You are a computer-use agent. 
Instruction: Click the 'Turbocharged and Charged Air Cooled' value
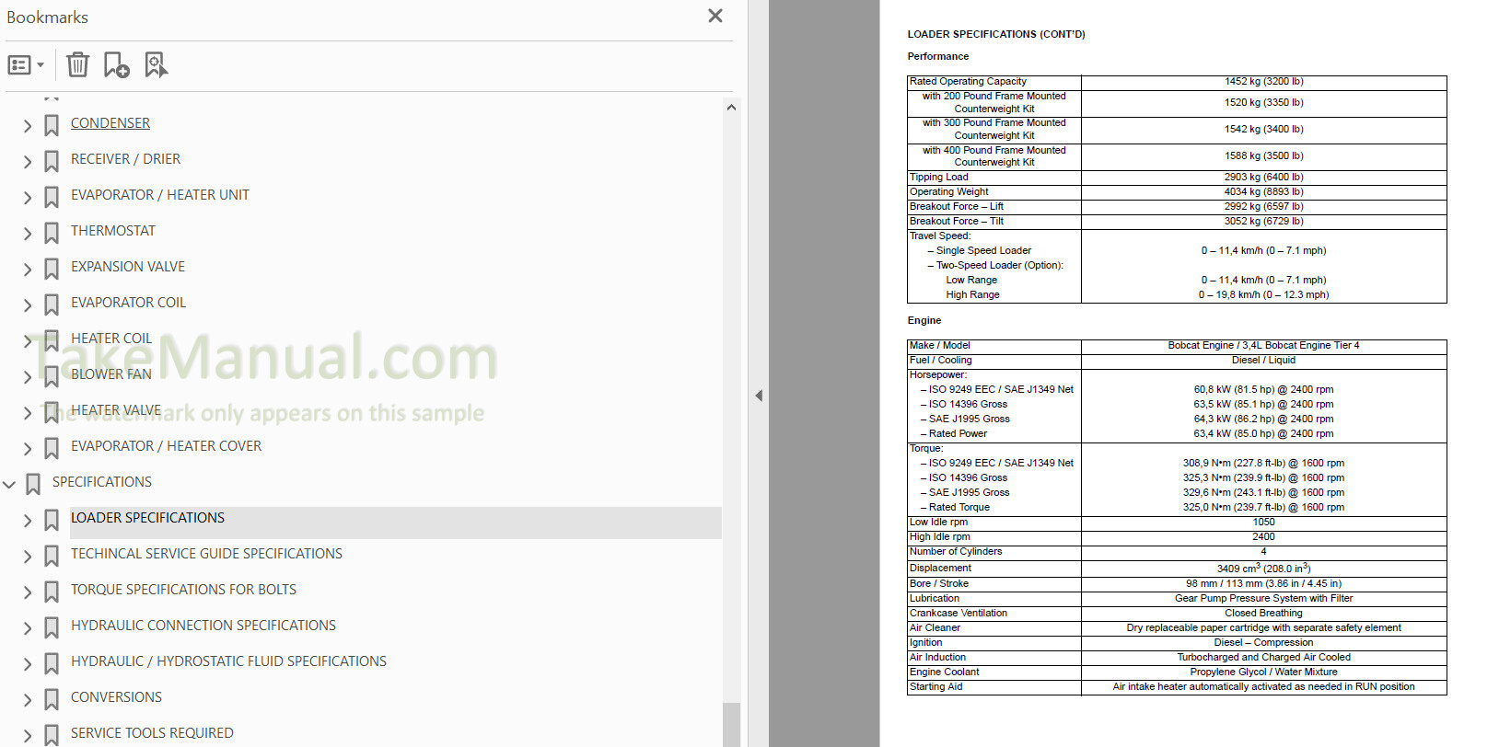1263,658
